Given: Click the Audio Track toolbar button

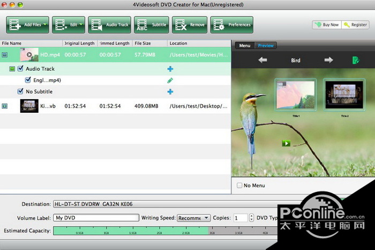Looking at the screenshot, I should [x=109, y=25].
